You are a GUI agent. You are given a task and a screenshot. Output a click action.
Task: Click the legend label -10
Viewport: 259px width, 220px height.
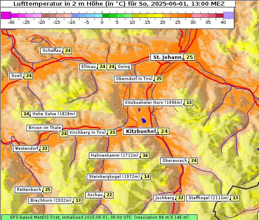[72, 22]
